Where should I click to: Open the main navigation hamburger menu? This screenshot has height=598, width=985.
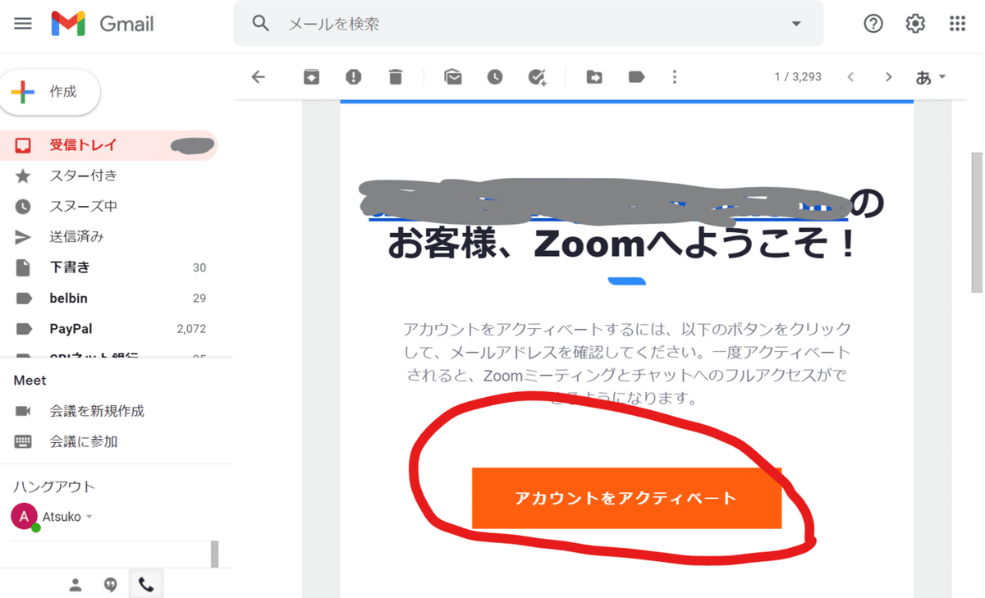[x=22, y=23]
